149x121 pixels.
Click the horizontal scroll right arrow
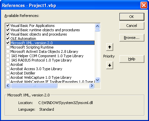click(x=92, y=85)
